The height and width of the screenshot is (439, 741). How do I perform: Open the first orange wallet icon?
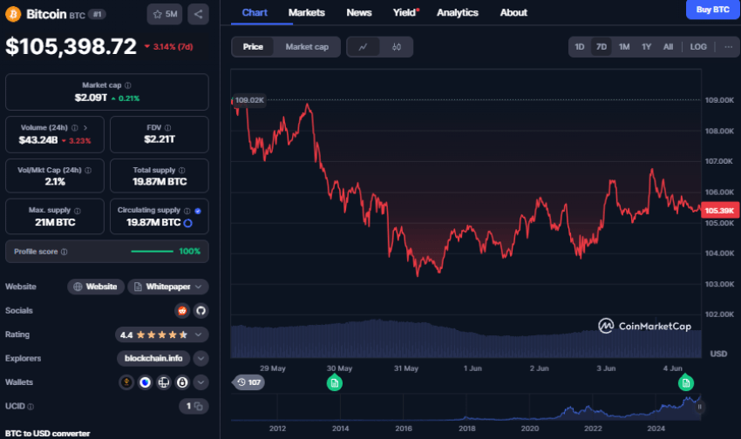(126, 382)
